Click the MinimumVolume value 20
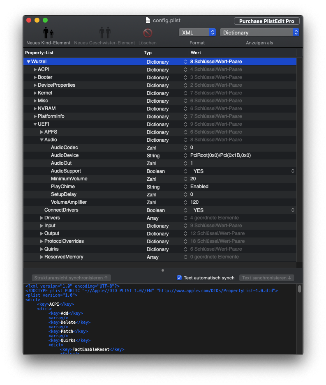Image resolution: width=326 pixels, height=385 pixels. [193, 179]
